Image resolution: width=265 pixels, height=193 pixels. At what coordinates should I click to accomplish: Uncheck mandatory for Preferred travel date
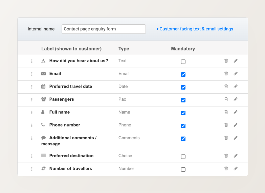[x=183, y=87]
